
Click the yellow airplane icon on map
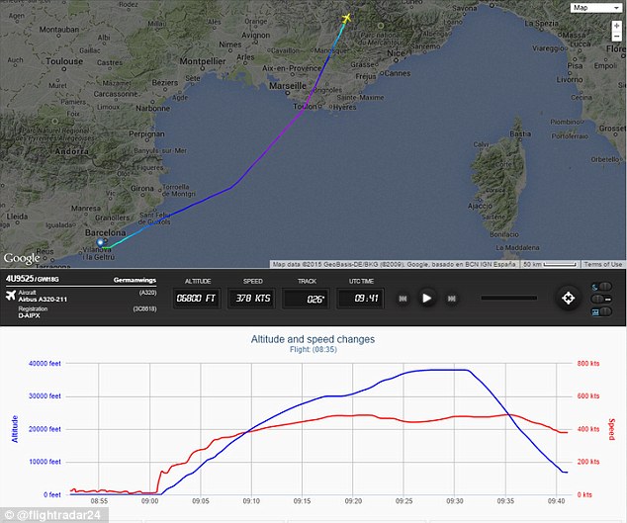click(346, 18)
